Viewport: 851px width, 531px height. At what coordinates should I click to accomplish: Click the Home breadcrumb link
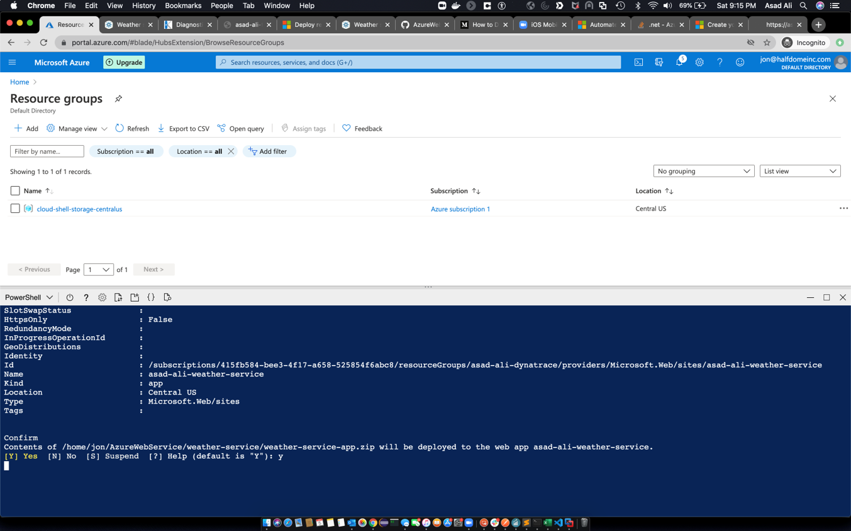tap(19, 82)
